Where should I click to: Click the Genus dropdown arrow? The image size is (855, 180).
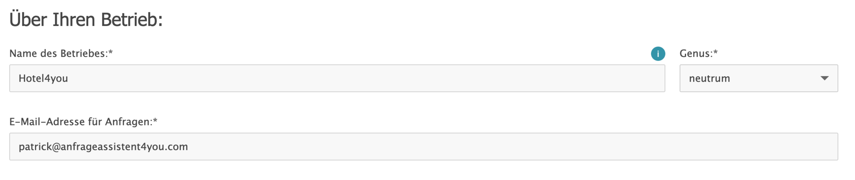[824, 78]
